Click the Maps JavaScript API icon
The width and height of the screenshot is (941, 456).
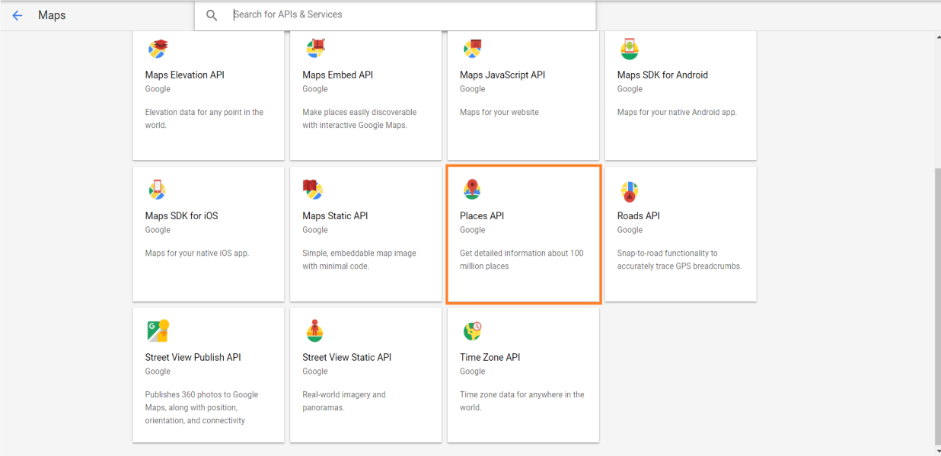click(x=473, y=48)
